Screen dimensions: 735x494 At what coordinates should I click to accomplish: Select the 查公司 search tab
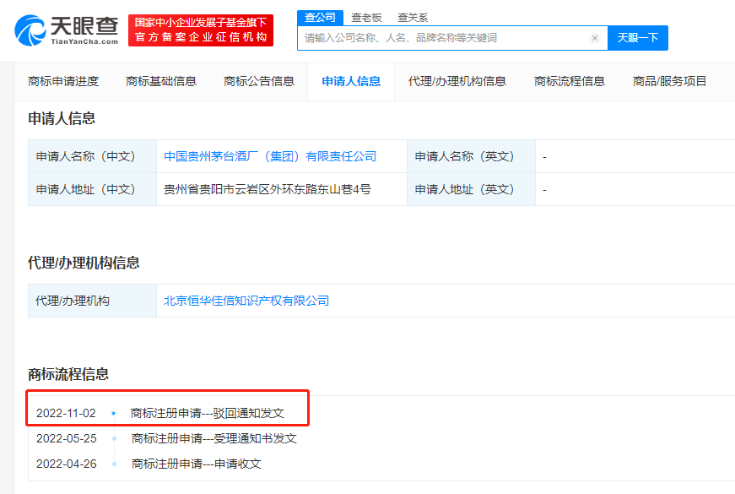click(320, 18)
